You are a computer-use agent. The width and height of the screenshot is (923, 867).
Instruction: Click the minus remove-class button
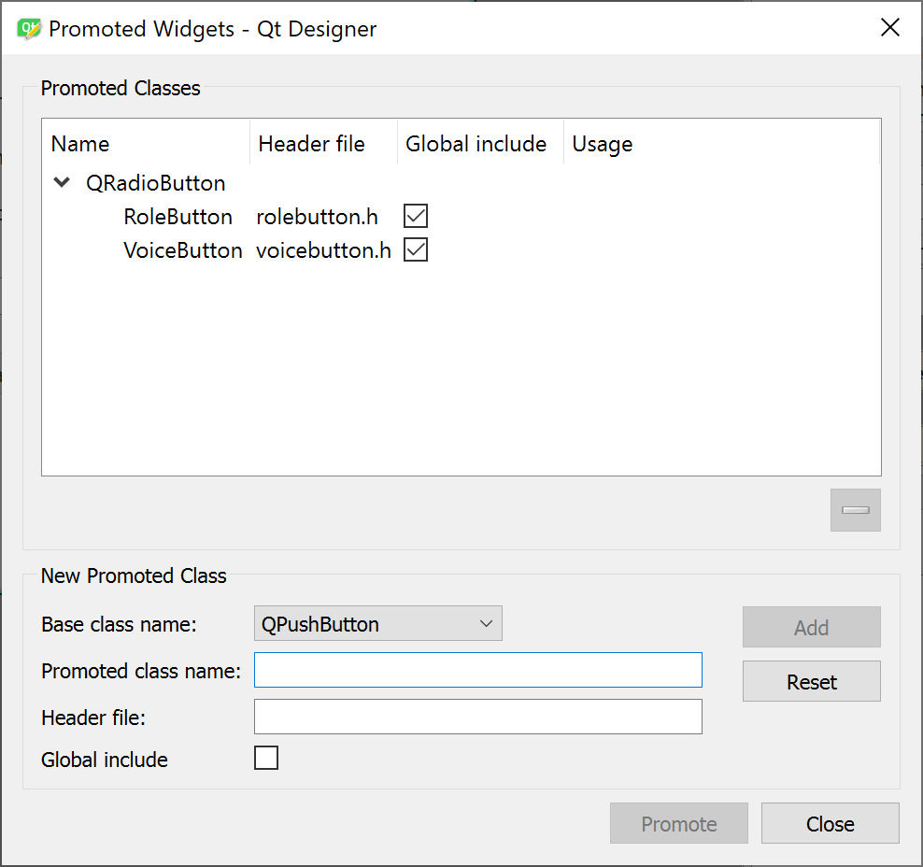coord(856,510)
